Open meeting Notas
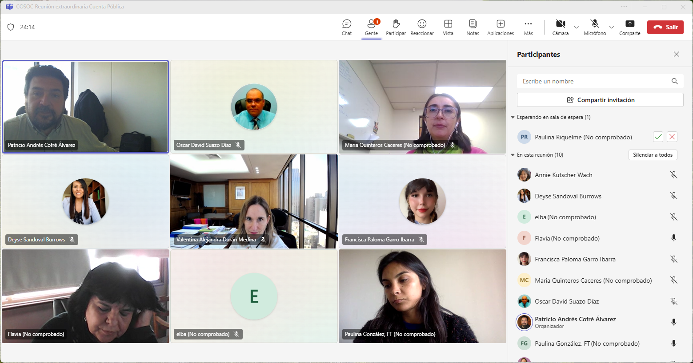This screenshot has height=363, width=693. click(x=473, y=27)
